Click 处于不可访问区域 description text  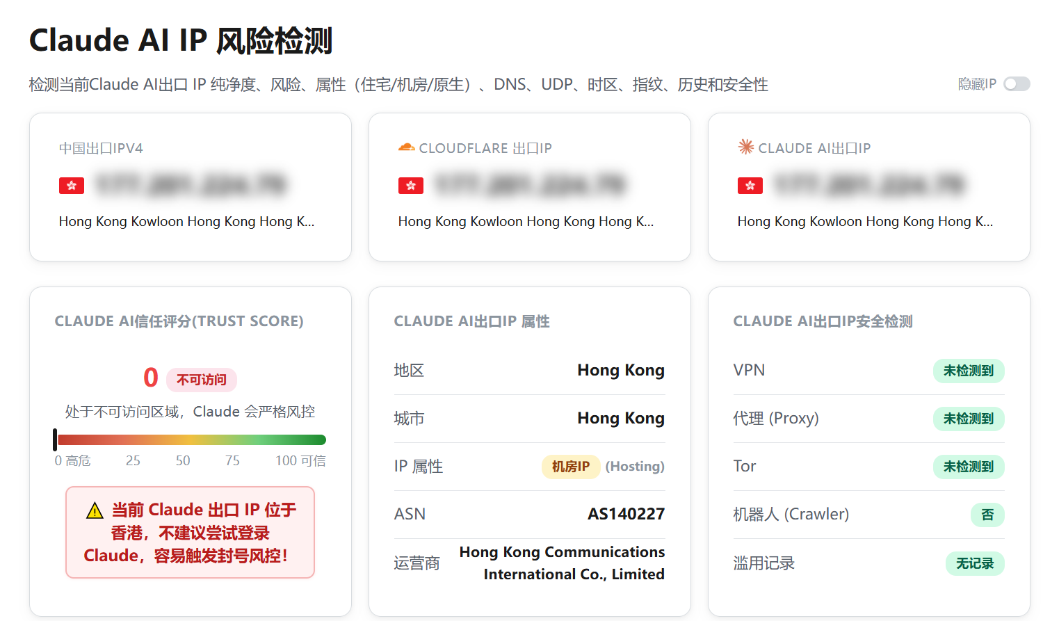[x=191, y=412]
